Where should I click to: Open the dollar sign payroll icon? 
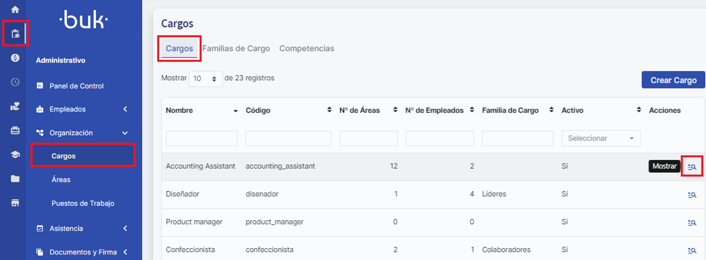tap(15, 58)
